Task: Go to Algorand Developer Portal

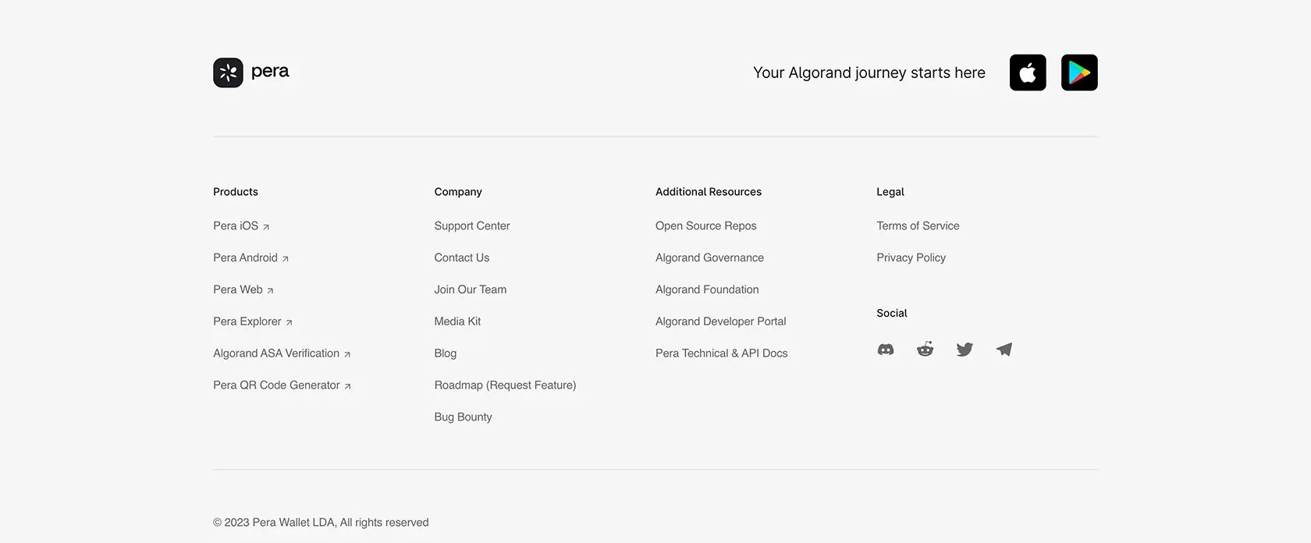Action: click(x=721, y=321)
